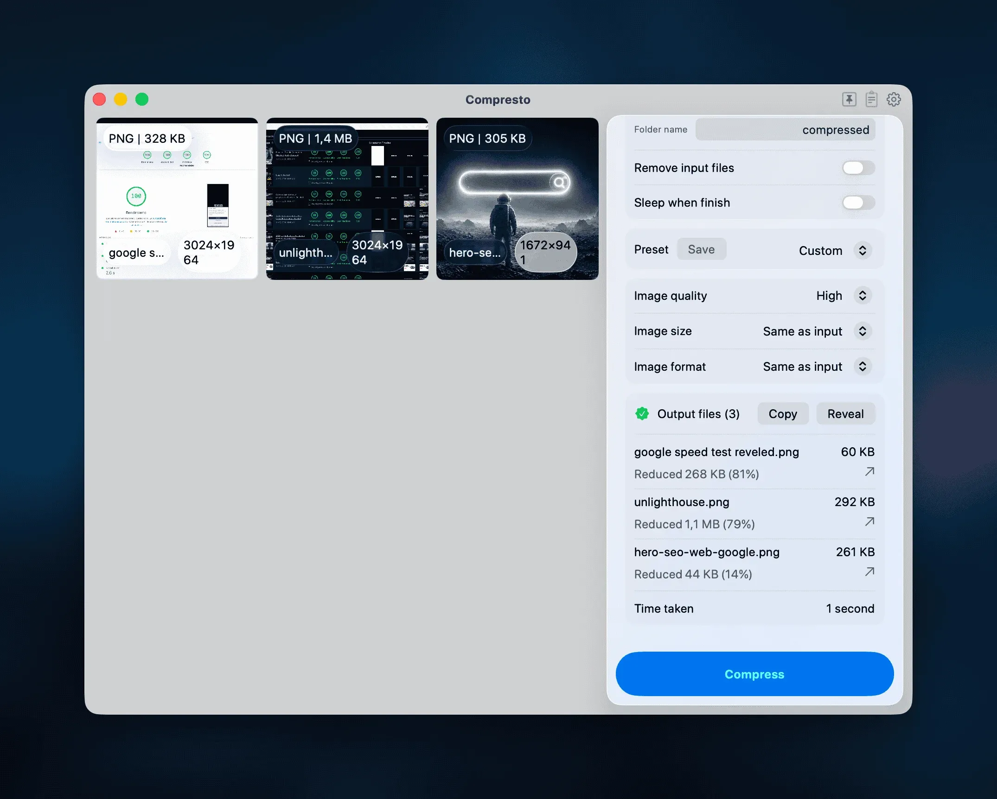Open hero-seo-web-google.png output arrow icon
This screenshot has width=997, height=799.
coord(869,572)
